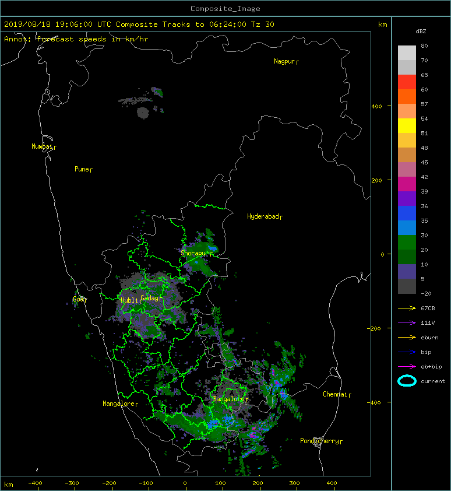Image resolution: width=451 pixels, height=491 pixels.
Task: Click the -200 km vertical axis label
Action: pos(374,328)
